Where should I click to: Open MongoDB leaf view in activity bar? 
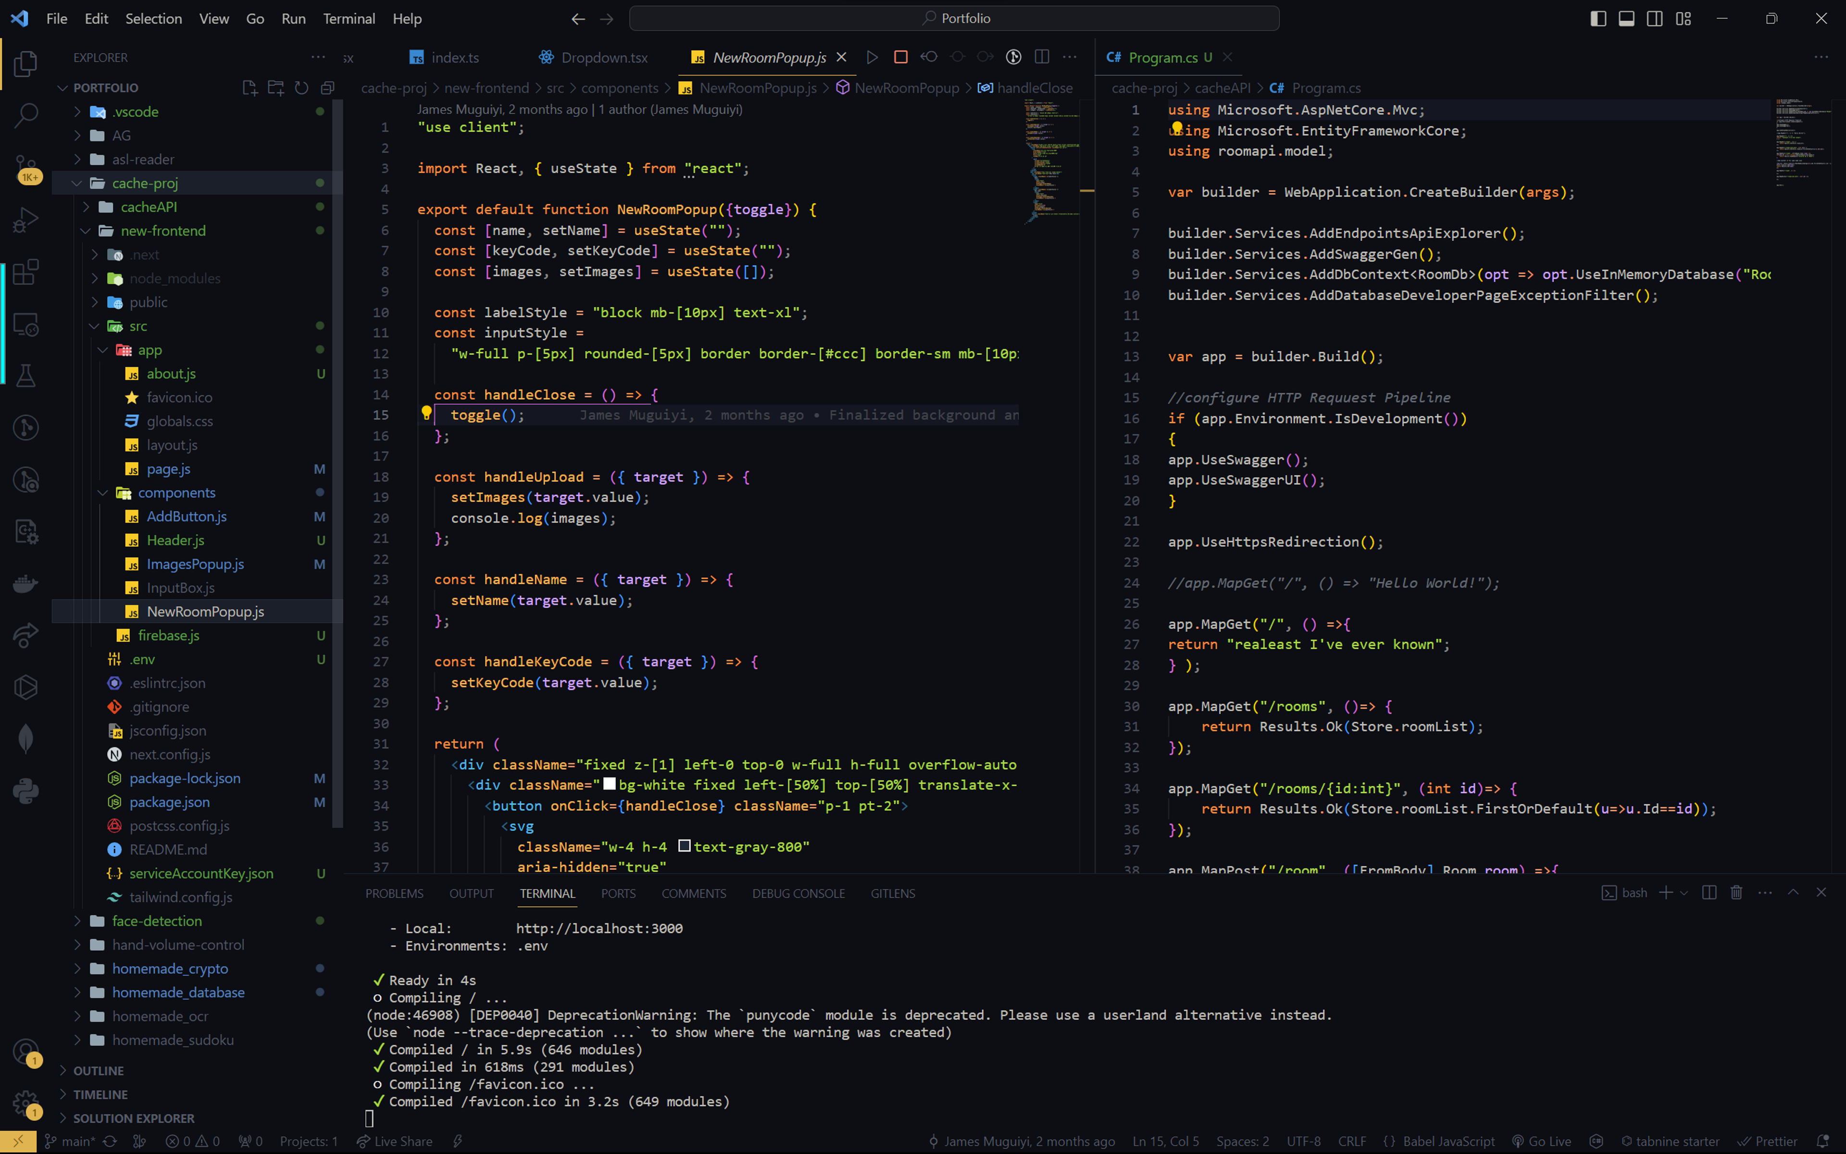(x=26, y=739)
